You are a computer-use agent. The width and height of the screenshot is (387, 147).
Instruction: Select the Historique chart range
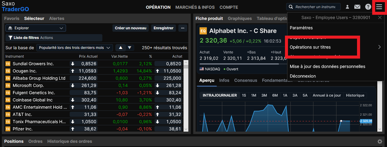(355, 95)
